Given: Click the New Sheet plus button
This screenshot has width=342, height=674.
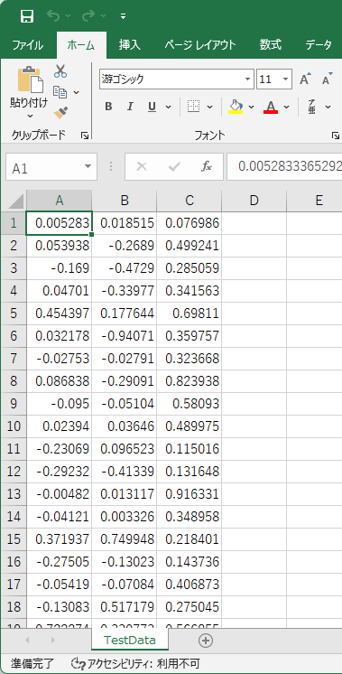Looking at the screenshot, I should [x=206, y=641].
